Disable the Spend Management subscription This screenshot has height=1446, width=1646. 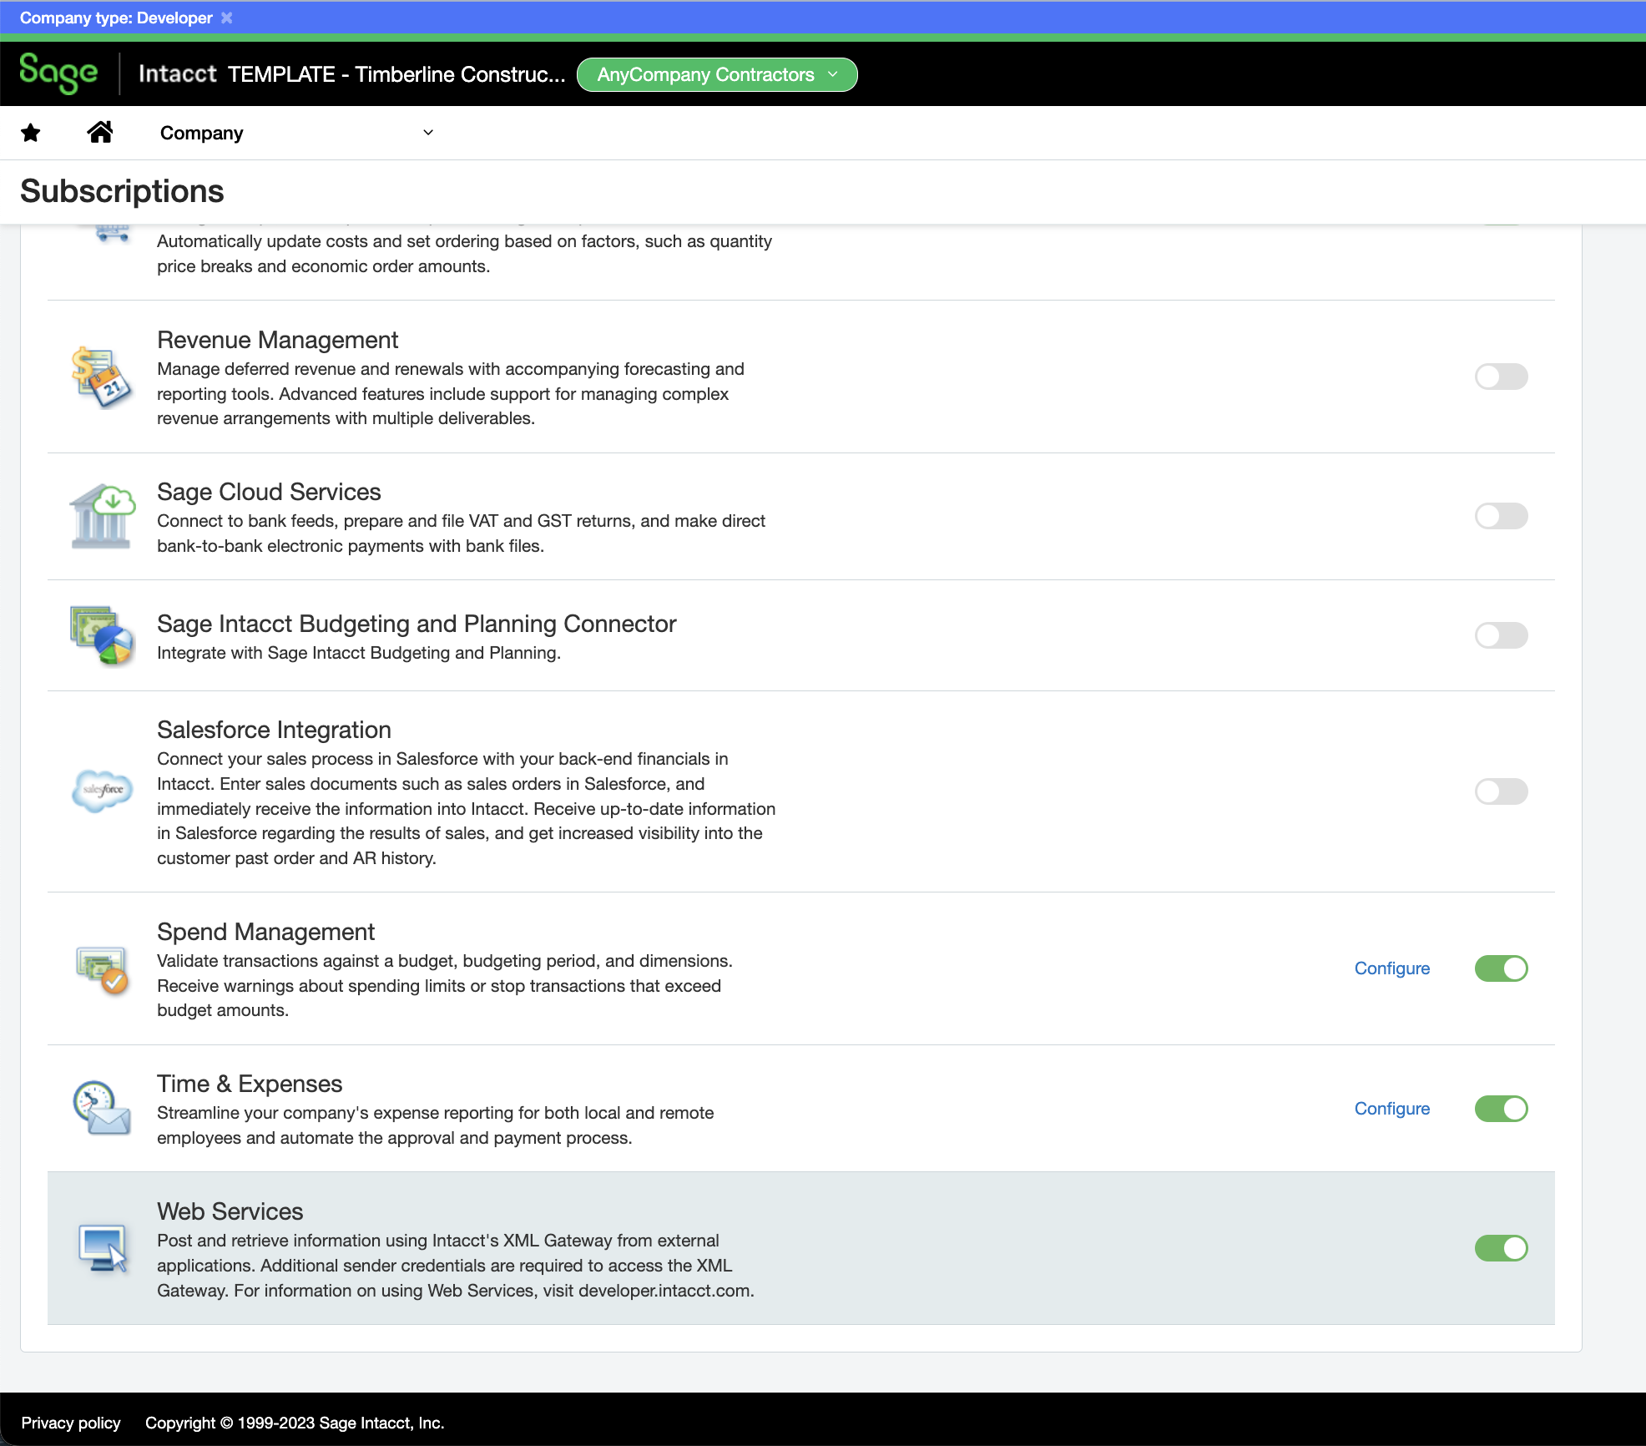1501,968
